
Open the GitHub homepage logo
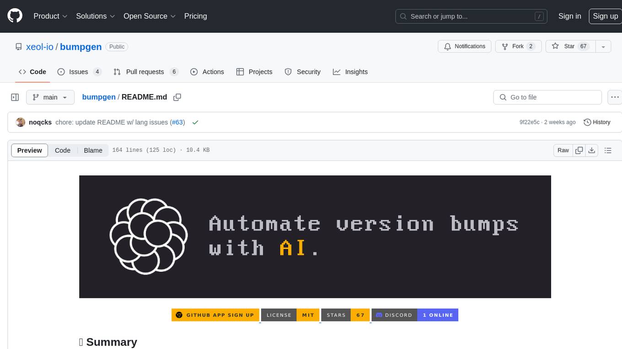15,16
